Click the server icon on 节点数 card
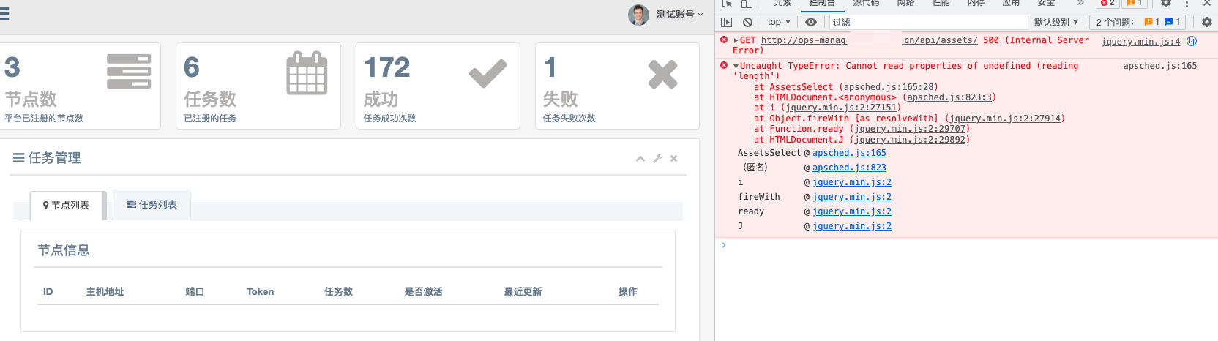1218x341 pixels. (x=129, y=72)
